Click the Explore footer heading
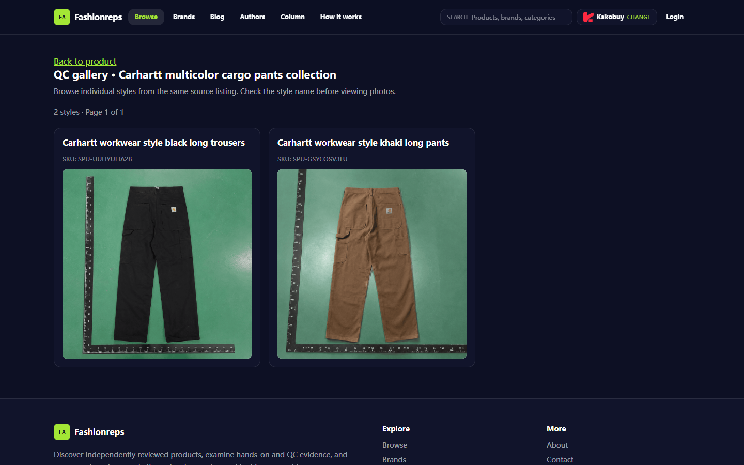744x465 pixels. coord(396,429)
